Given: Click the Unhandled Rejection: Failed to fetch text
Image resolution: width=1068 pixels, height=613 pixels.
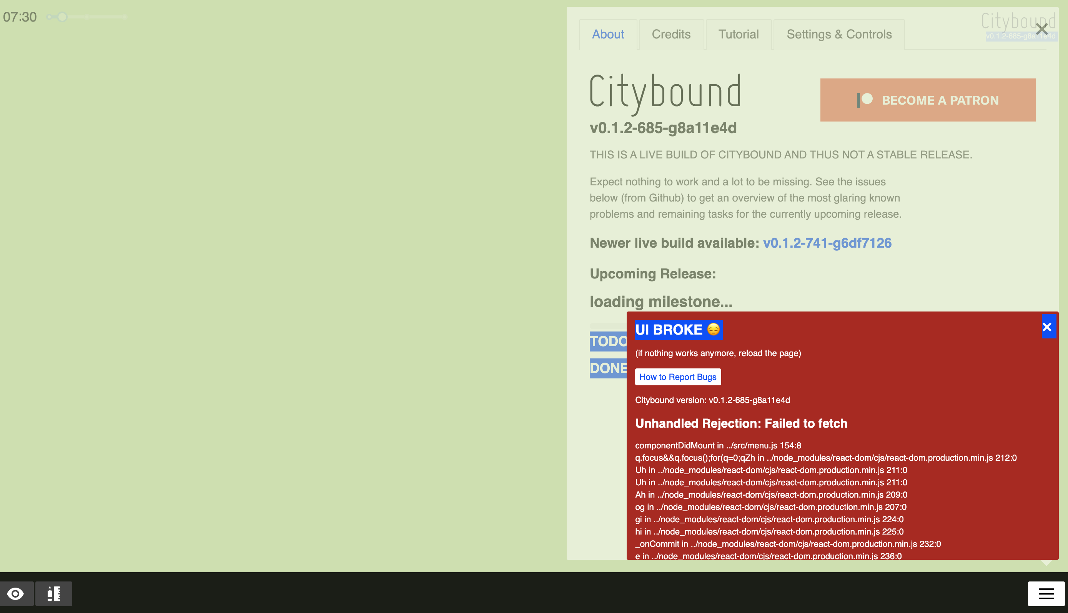Looking at the screenshot, I should (741, 423).
